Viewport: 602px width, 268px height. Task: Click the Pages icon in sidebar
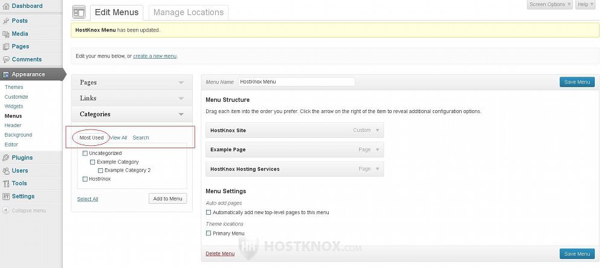6,47
